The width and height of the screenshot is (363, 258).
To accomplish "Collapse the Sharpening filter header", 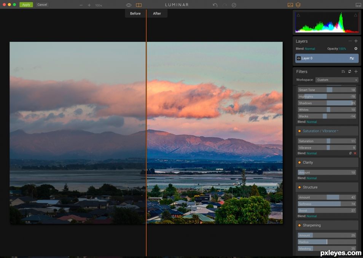I will pos(327,225).
